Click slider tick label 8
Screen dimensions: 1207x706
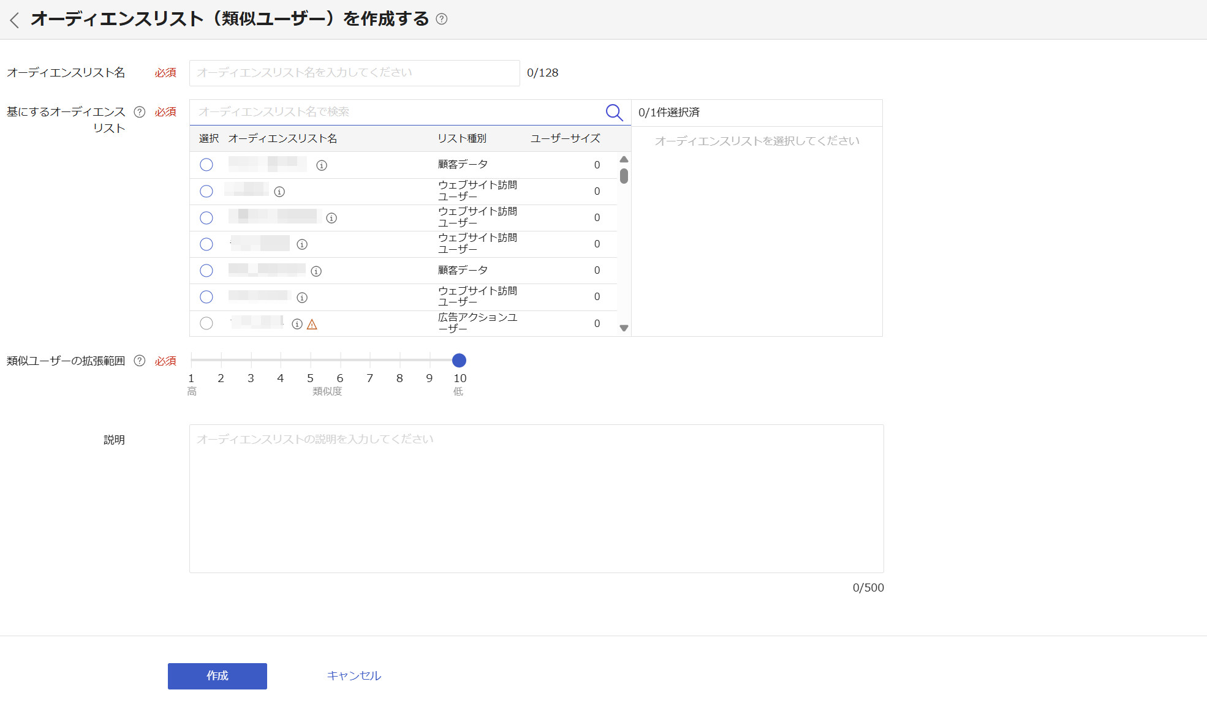coord(399,378)
